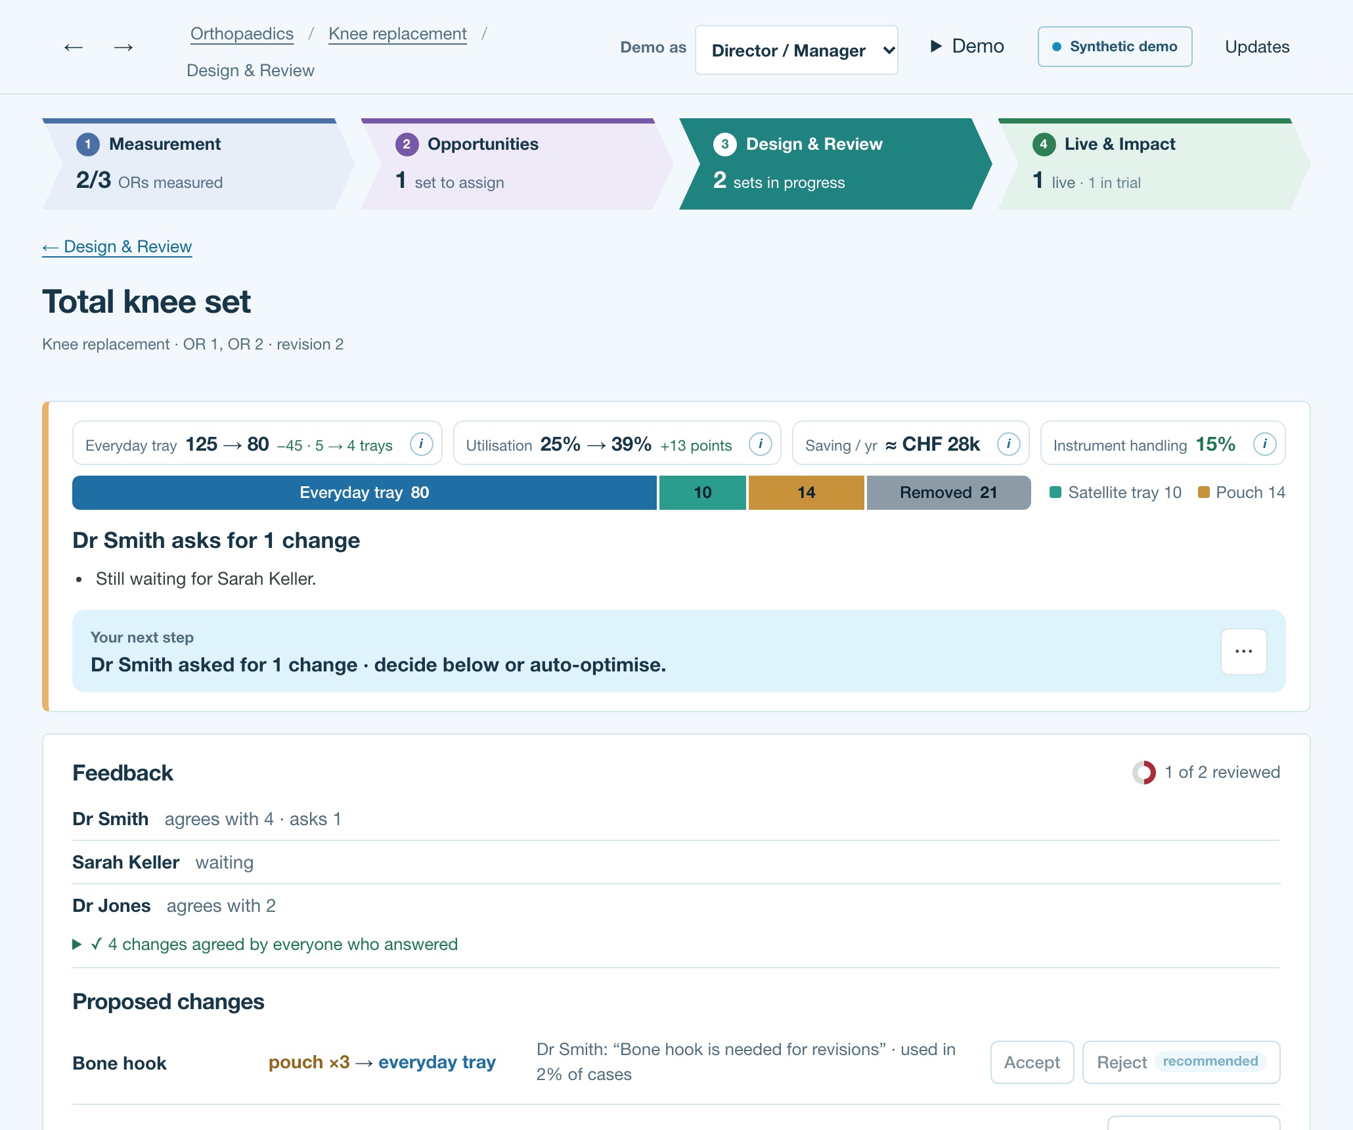Toggle the Synthetic demo indicator
The image size is (1353, 1130).
click(1115, 47)
